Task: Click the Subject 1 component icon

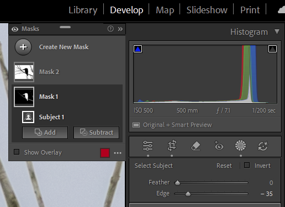Action: [28, 117]
